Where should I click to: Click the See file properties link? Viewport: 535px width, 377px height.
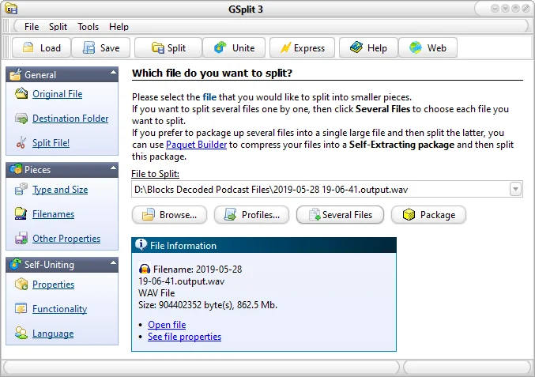tap(185, 337)
